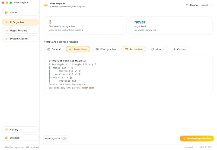Viewport: 217px width, 150px height.
Task: Click the Magic Rename Aa icon
Action: (x=6, y=30)
